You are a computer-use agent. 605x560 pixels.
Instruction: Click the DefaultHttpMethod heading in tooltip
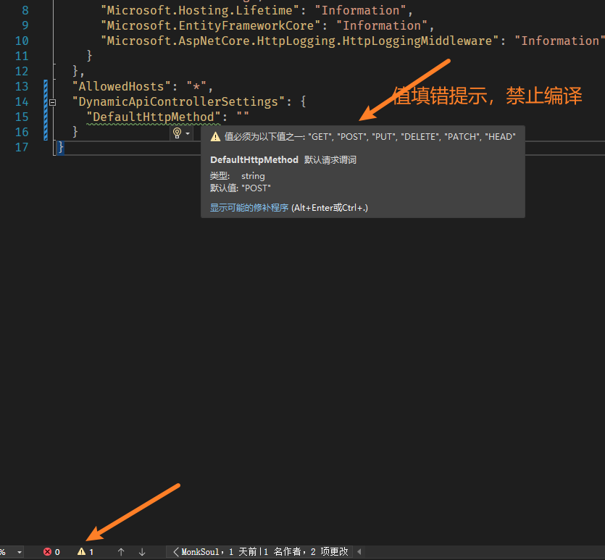click(x=254, y=159)
